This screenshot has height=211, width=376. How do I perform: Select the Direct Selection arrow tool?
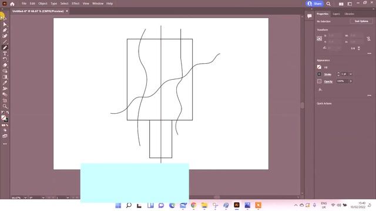[5, 25]
